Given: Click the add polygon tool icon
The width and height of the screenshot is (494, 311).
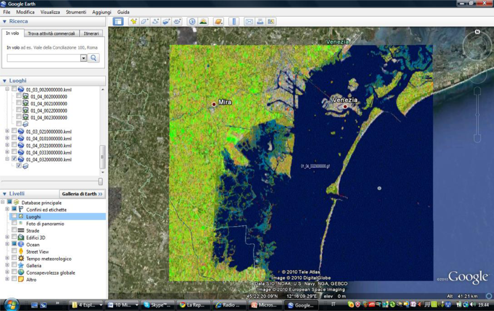Looking at the screenshot, I should [144, 21].
